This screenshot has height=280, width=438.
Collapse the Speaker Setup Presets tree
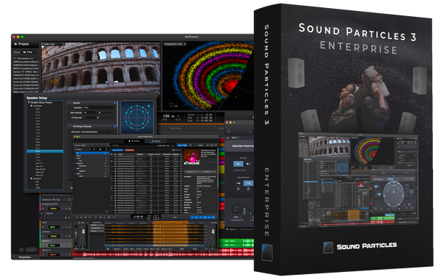tap(28, 102)
